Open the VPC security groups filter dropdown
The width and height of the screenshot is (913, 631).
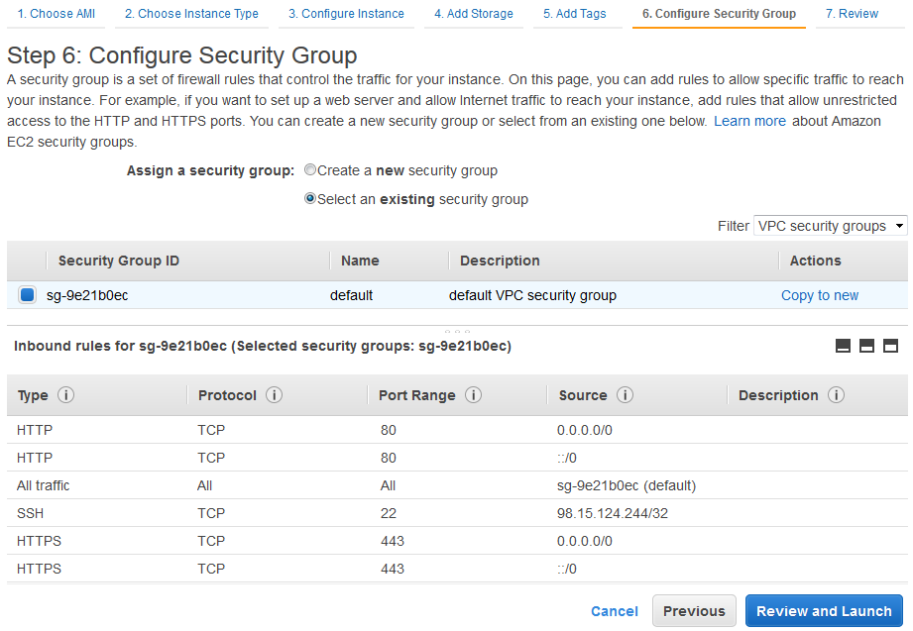[x=830, y=226]
